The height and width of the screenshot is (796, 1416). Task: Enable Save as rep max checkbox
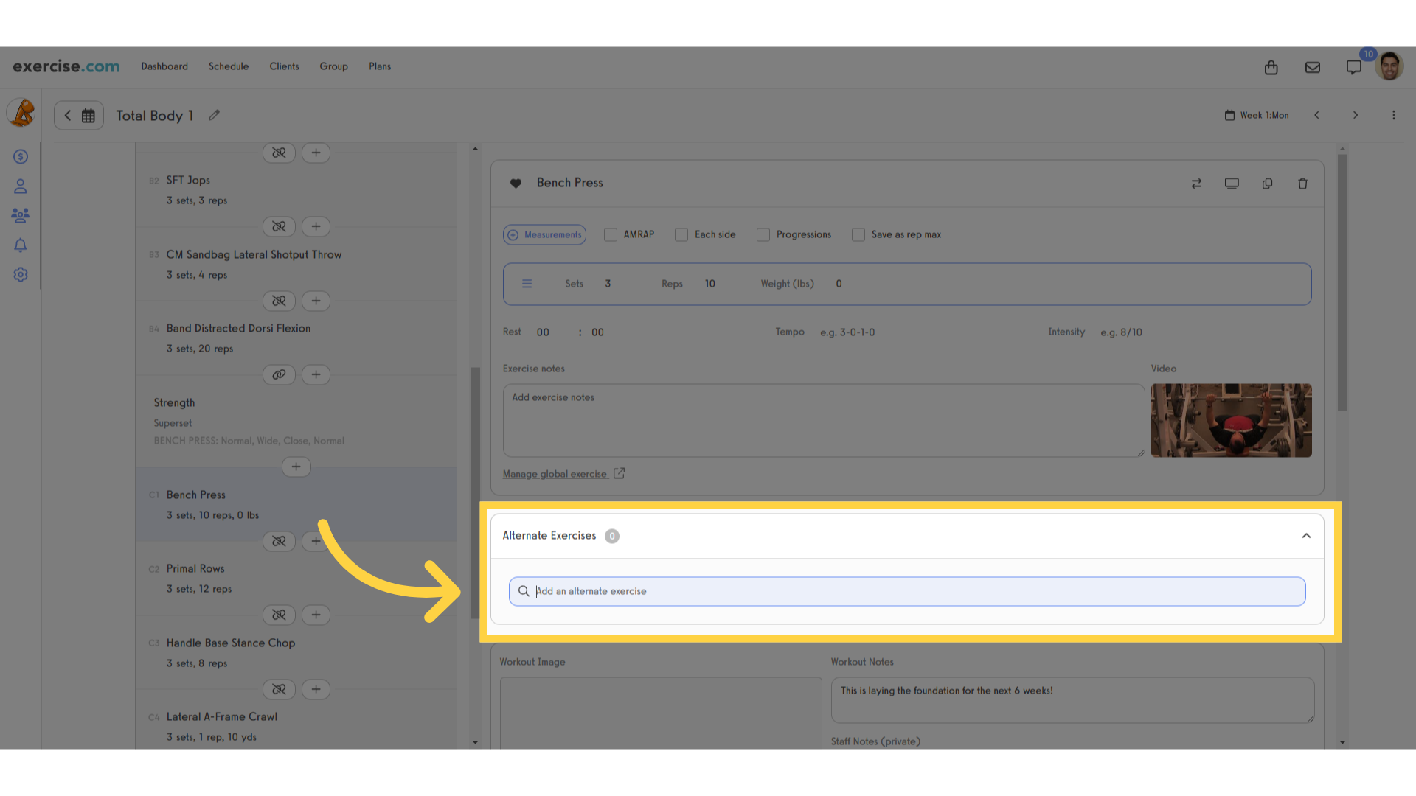pyautogui.click(x=858, y=234)
